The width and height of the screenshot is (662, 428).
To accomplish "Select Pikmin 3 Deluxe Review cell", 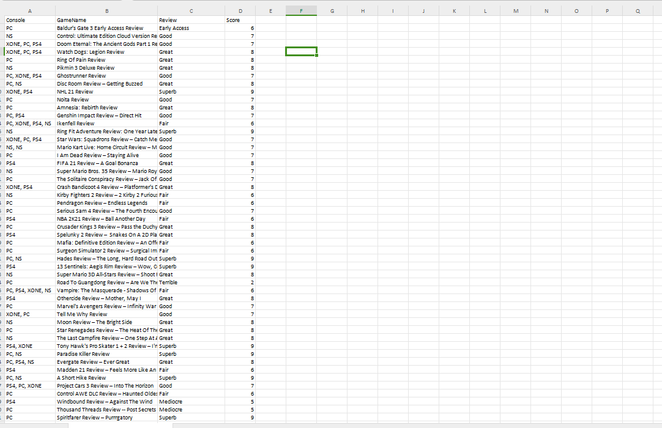I will point(106,68).
